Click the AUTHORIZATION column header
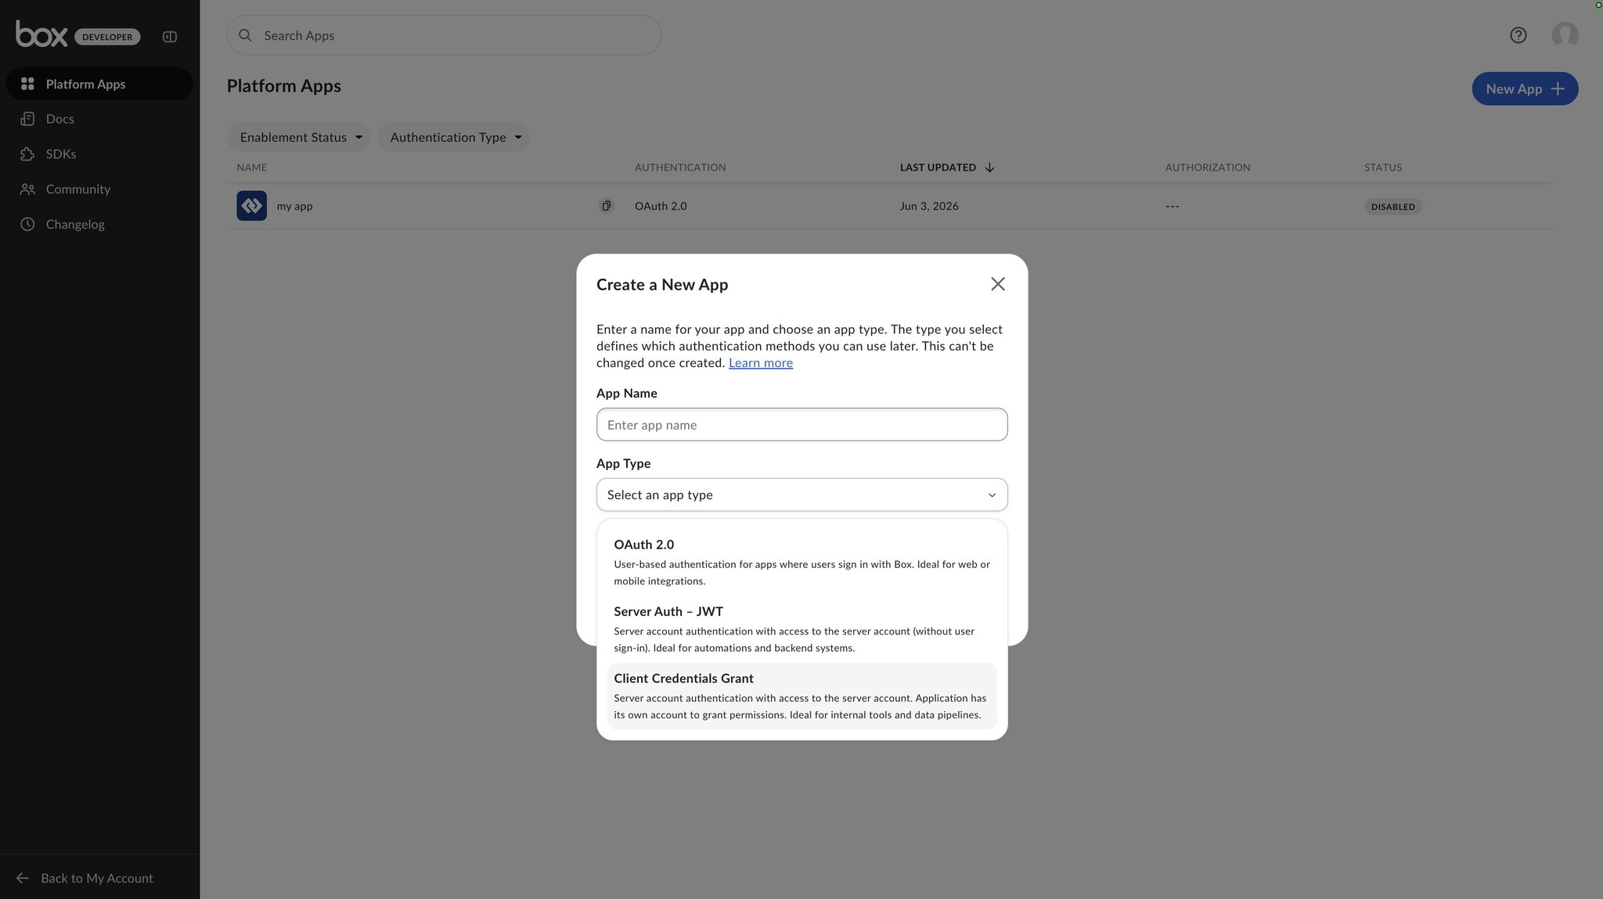This screenshot has width=1603, height=899. pos(1207,167)
